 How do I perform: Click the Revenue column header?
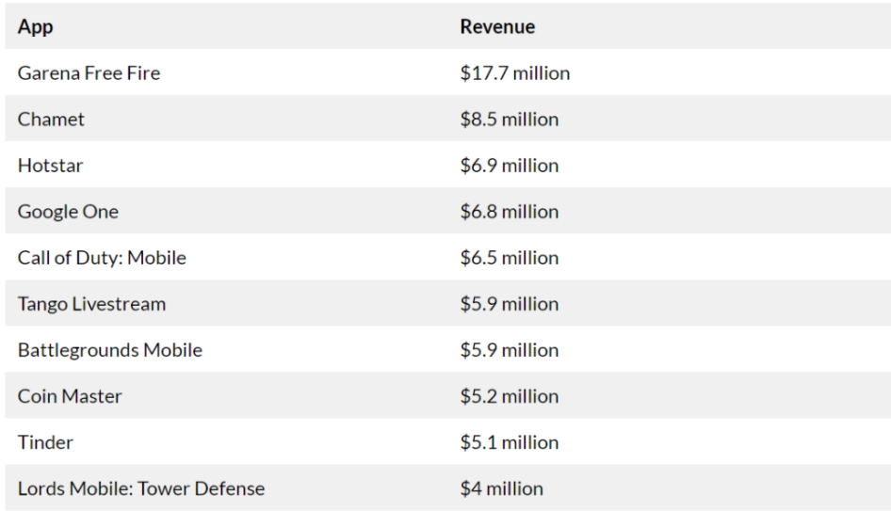497,26
